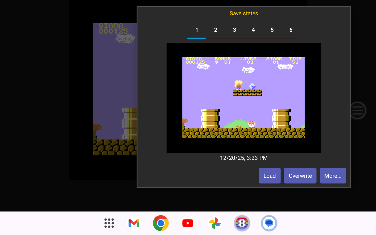Click the save timestamp 12/20/25, 3:23 PM
This screenshot has width=376, height=235.
coord(244,158)
